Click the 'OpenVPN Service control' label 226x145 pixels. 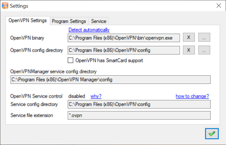(x=36, y=96)
